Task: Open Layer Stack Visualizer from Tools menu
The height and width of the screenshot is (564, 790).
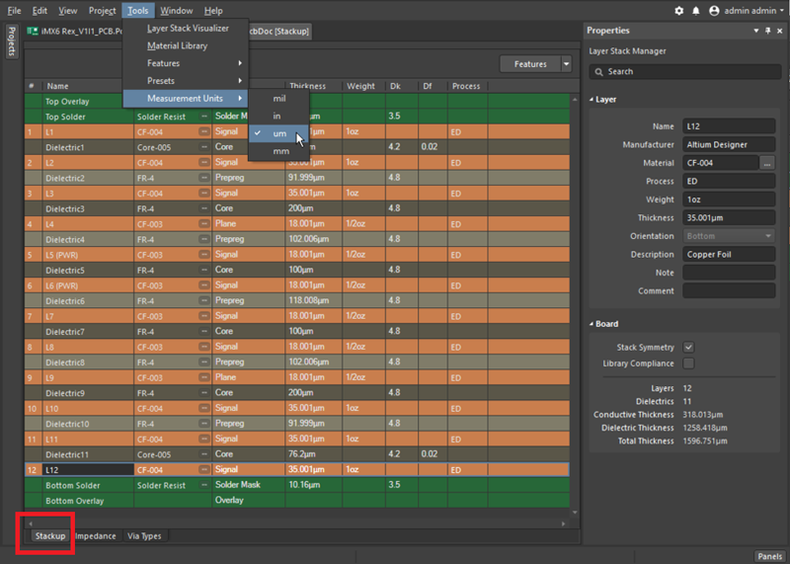Action: pyautogui.click(x=188, y=29)
